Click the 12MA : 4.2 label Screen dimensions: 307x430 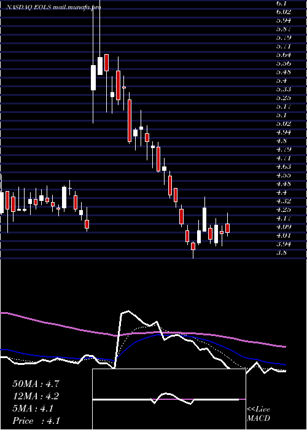point(36,396)
